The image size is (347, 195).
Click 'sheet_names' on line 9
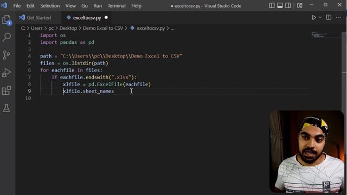98,91
